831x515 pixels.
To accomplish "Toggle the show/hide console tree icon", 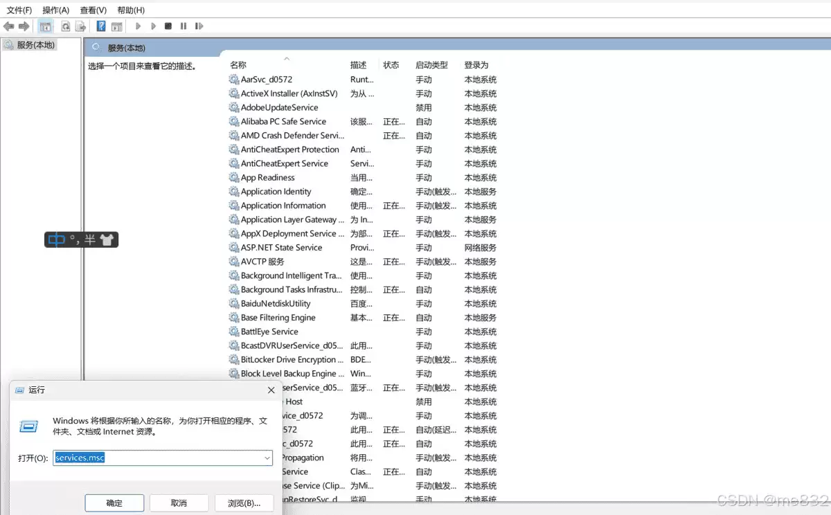I will coord(44,26).
